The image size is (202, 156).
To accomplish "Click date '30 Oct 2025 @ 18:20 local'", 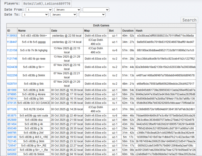I will (x=67, y=90).
